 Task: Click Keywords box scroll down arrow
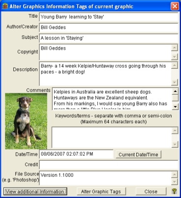point(175,144)
